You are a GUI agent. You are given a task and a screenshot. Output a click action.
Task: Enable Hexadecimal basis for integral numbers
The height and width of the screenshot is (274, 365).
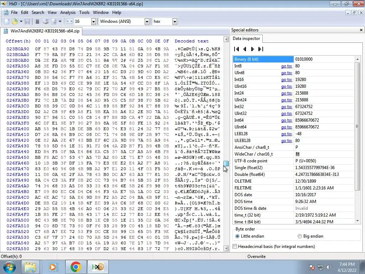[274, 246]
